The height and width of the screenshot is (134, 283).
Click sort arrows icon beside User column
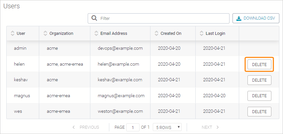(13, 33)
